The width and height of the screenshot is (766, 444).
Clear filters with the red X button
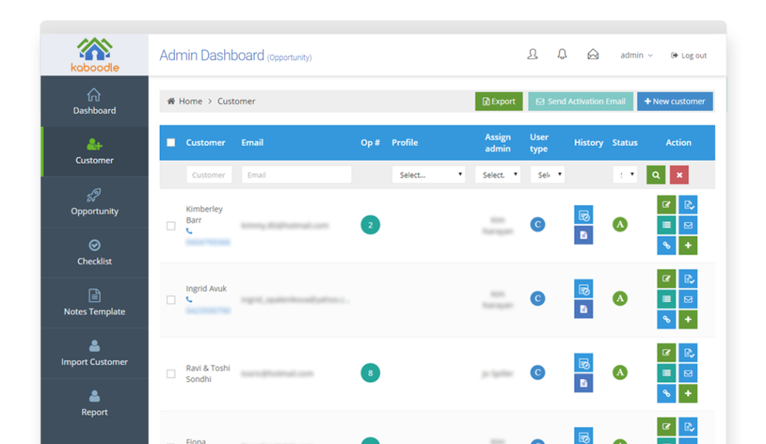(679, 175)
